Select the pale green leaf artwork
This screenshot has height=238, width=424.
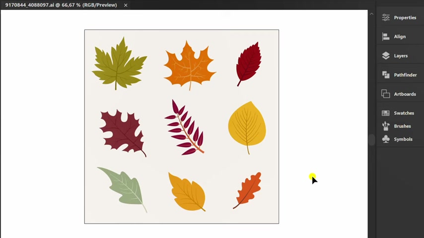point(123,189)
